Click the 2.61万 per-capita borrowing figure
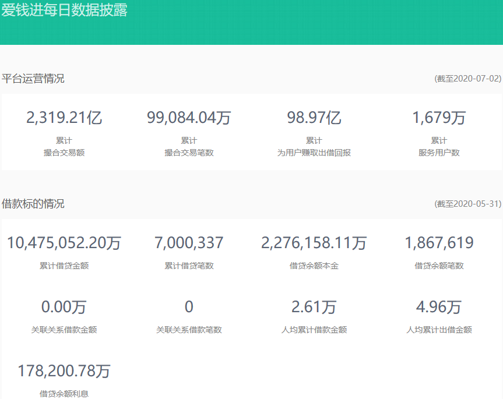Image resolution: width=503 pixels, height=399 pixels. (314, 307)
